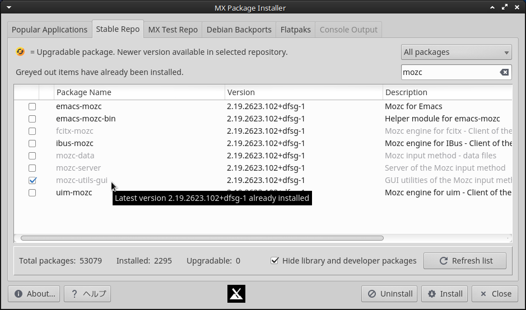526x310 pixels.
Task: Select the mozc-utils-gui package name
Action: click(82, 180)
